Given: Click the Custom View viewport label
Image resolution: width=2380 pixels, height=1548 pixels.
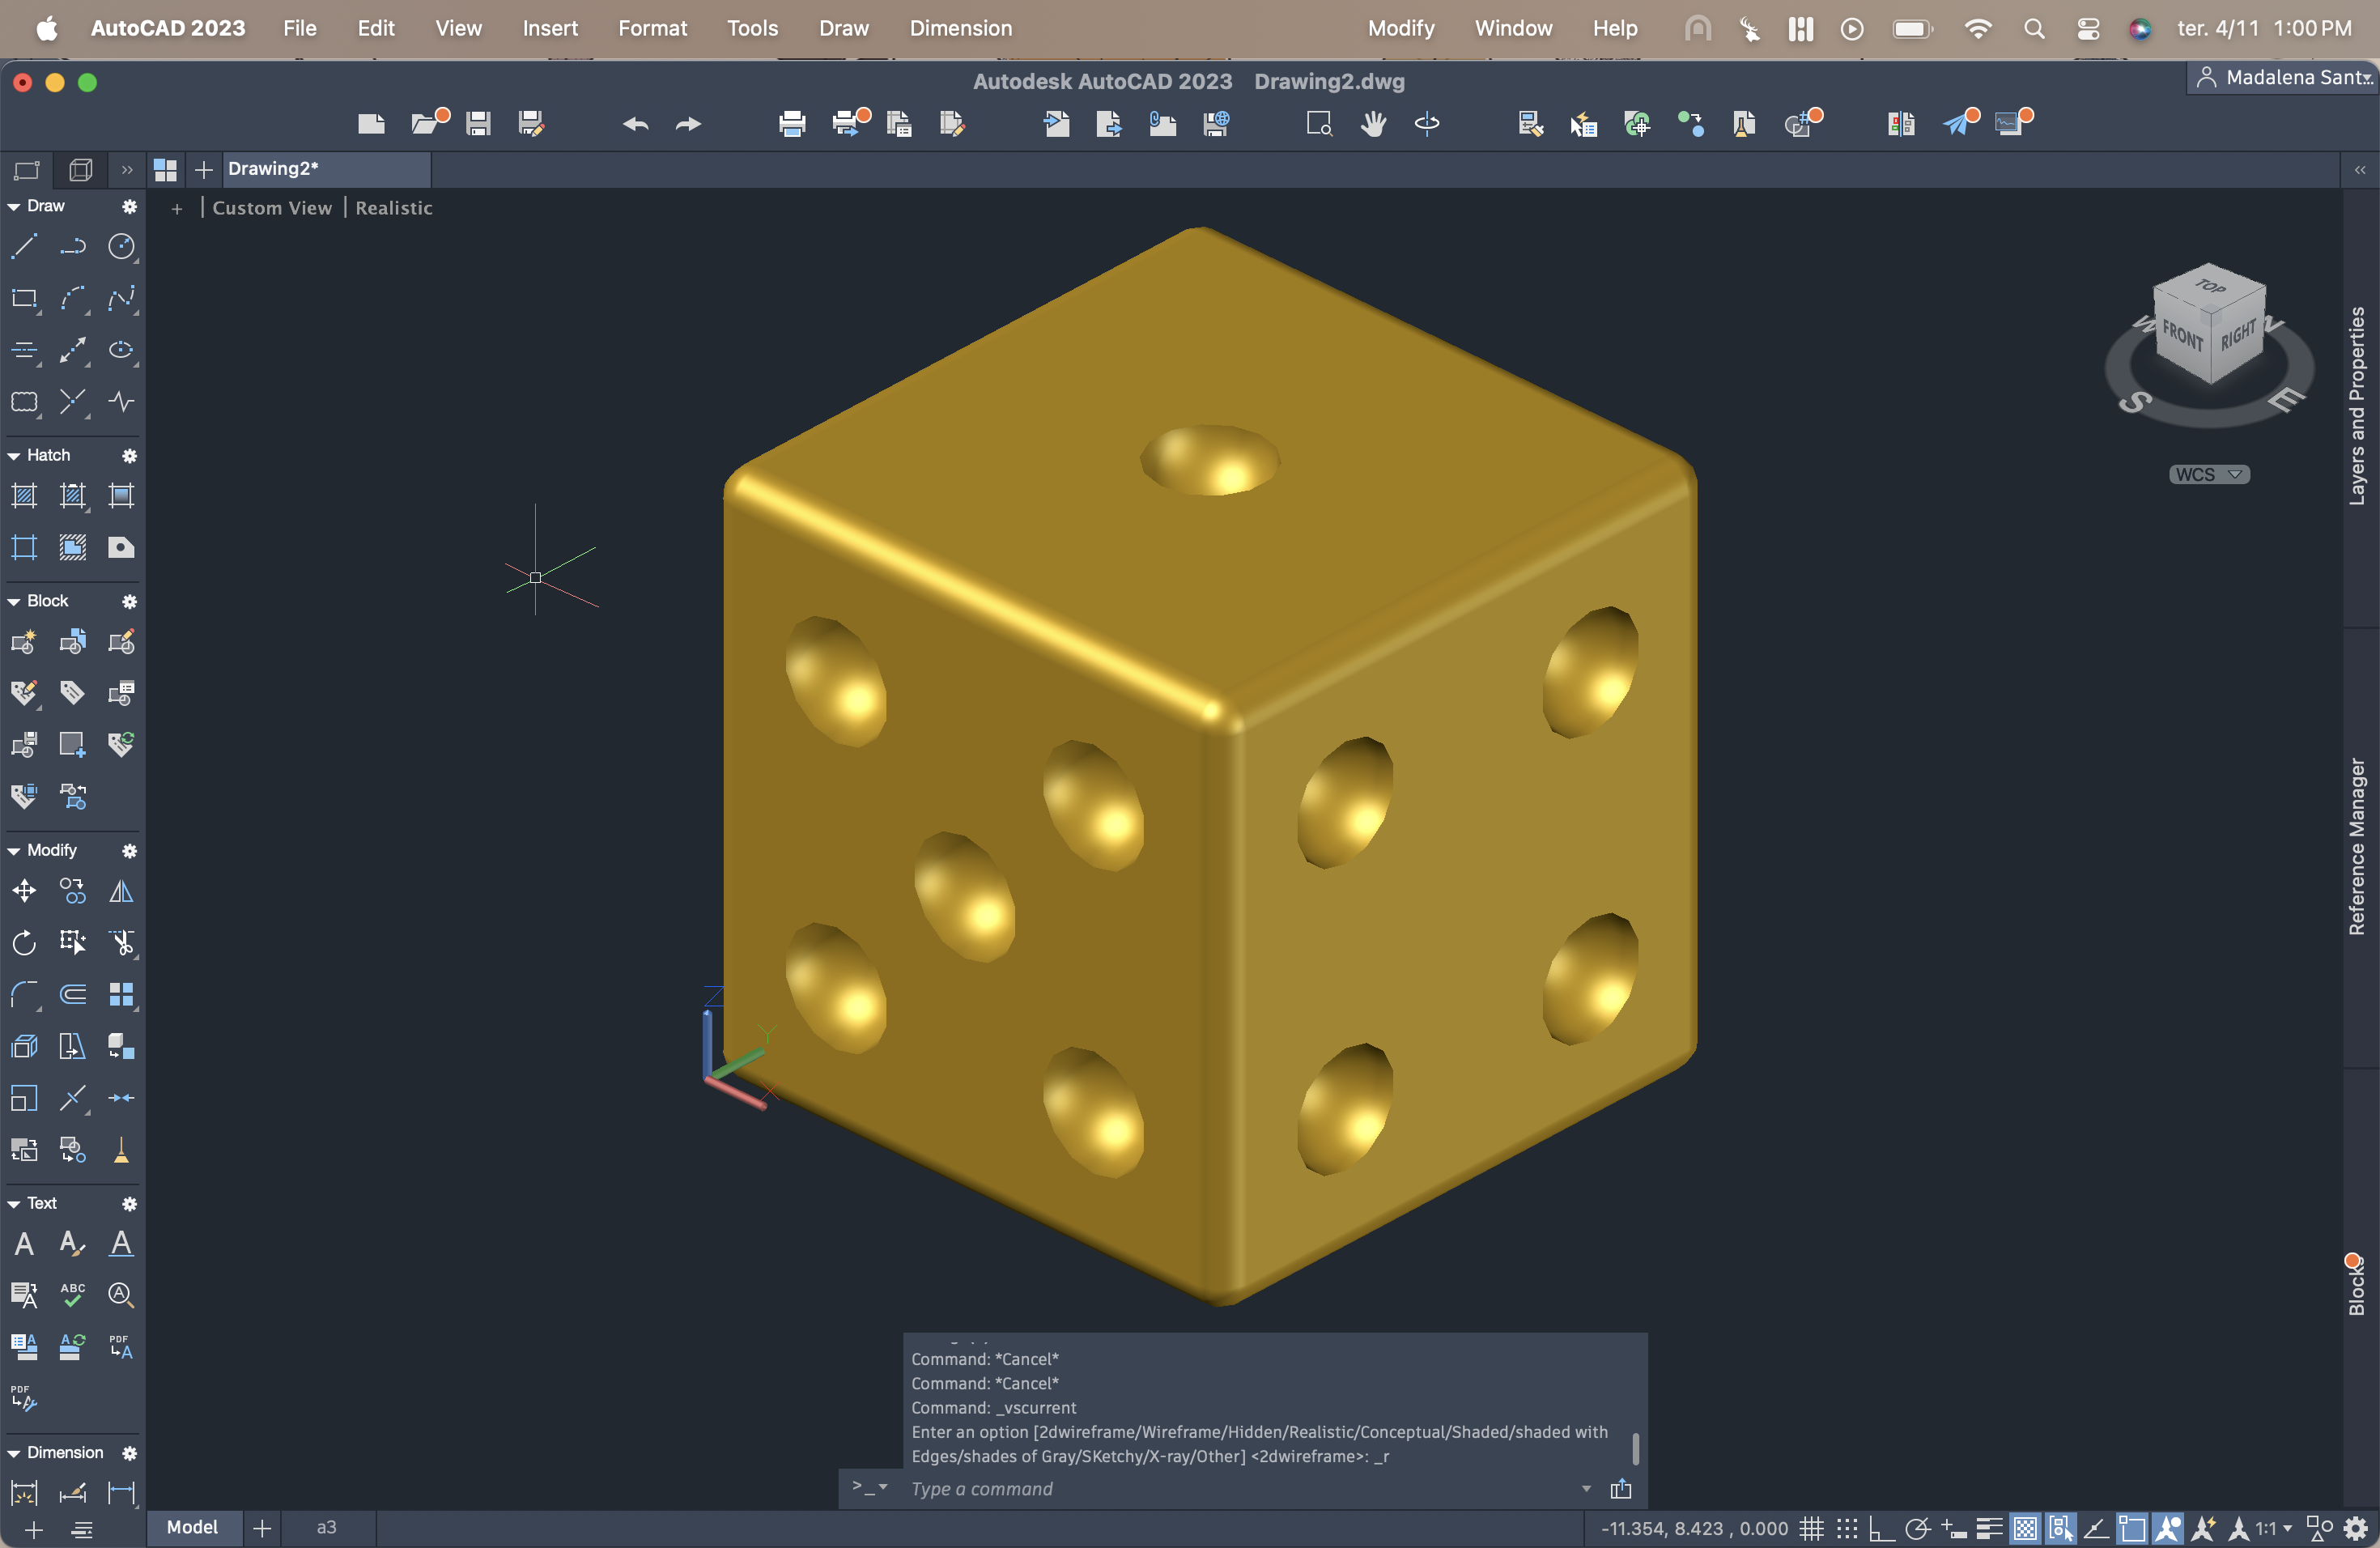Looking at the screenshot, I should click(272, 208).
